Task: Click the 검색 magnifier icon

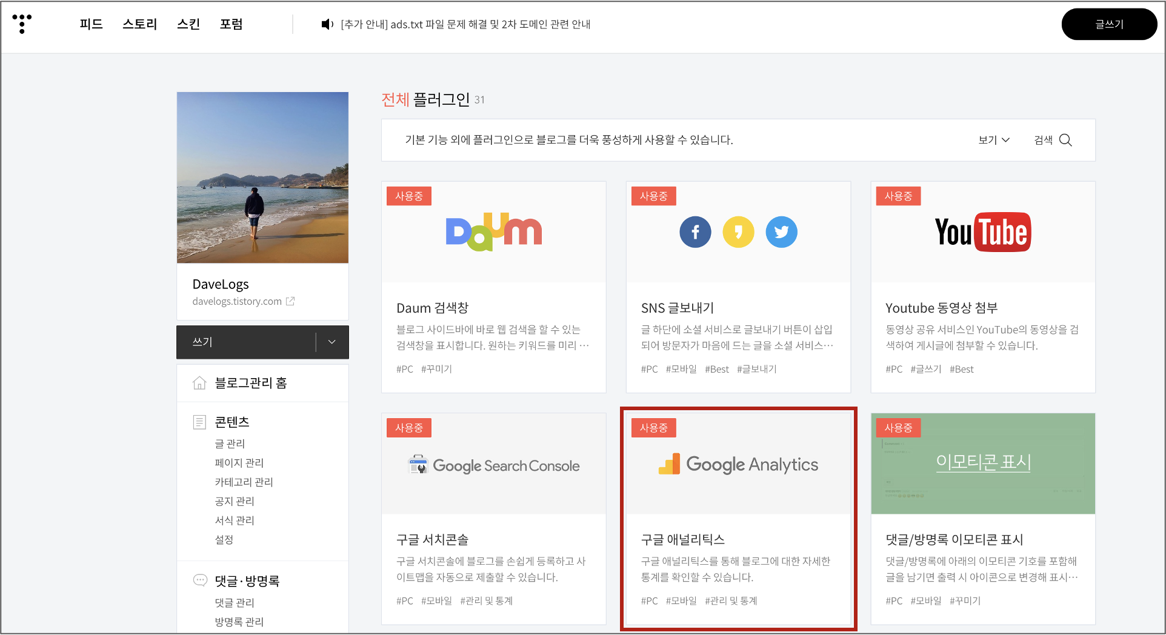Action: pyautogui.click(x=1065, y=140)
